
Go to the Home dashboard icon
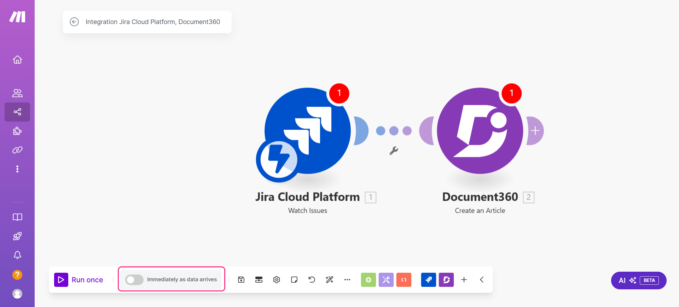click(x=17, y=60)
